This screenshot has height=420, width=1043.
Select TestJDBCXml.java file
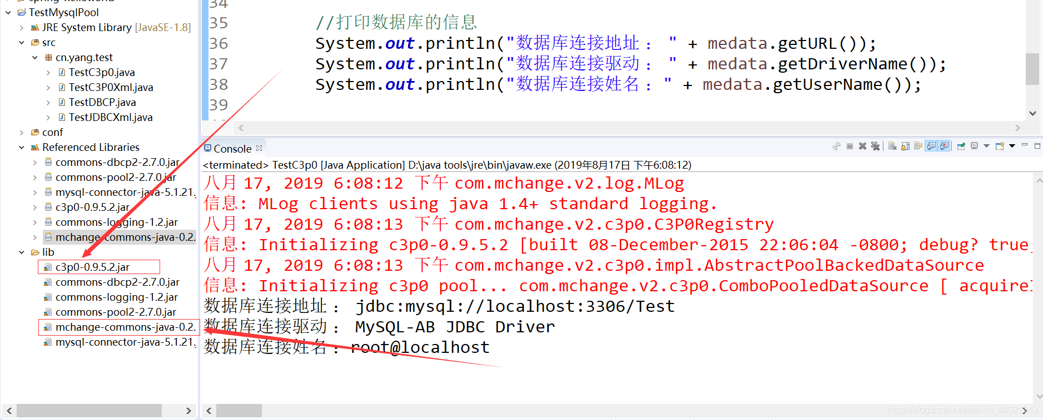111,117
